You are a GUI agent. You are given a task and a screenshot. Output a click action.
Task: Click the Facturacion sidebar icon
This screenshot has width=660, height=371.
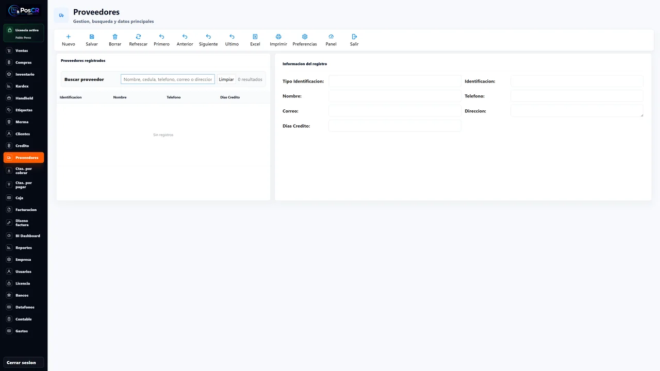pos(9,210)
